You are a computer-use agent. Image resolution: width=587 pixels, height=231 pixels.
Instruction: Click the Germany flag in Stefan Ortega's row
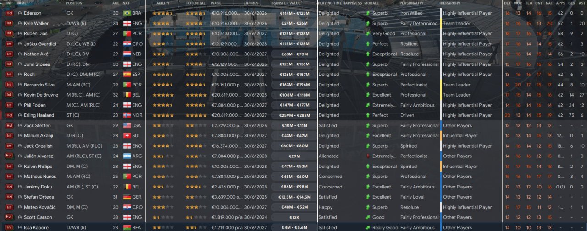pyautogui.click(x=127, y=197)
